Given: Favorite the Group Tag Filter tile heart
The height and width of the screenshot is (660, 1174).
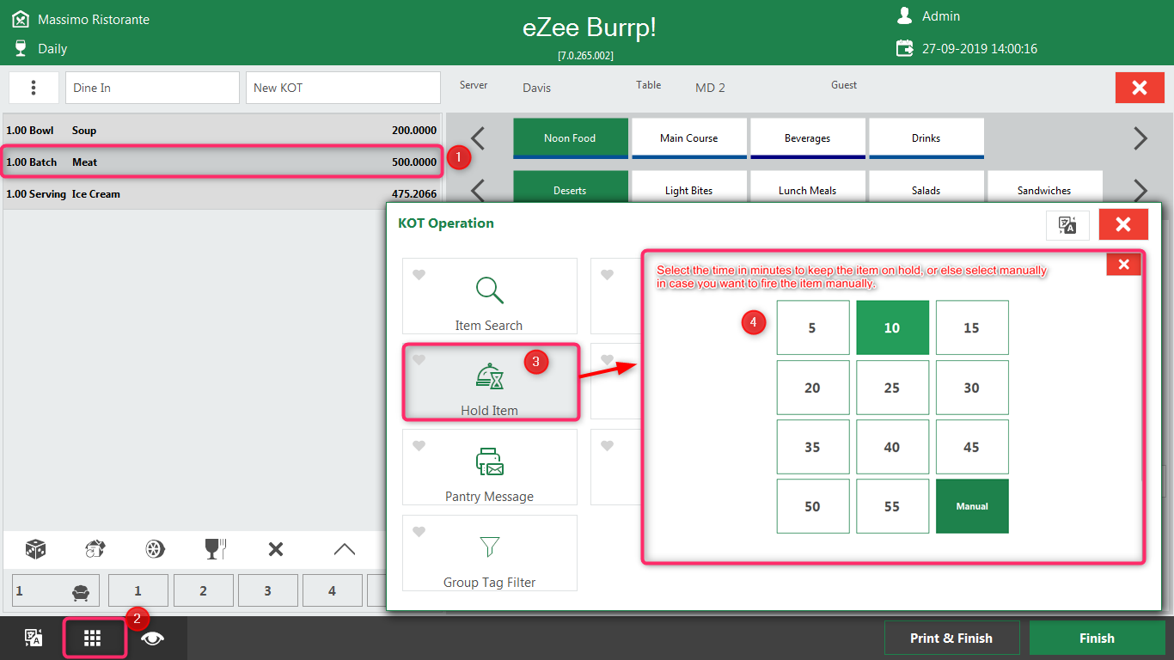Looking at the screenshot, I should click(419, 532).
